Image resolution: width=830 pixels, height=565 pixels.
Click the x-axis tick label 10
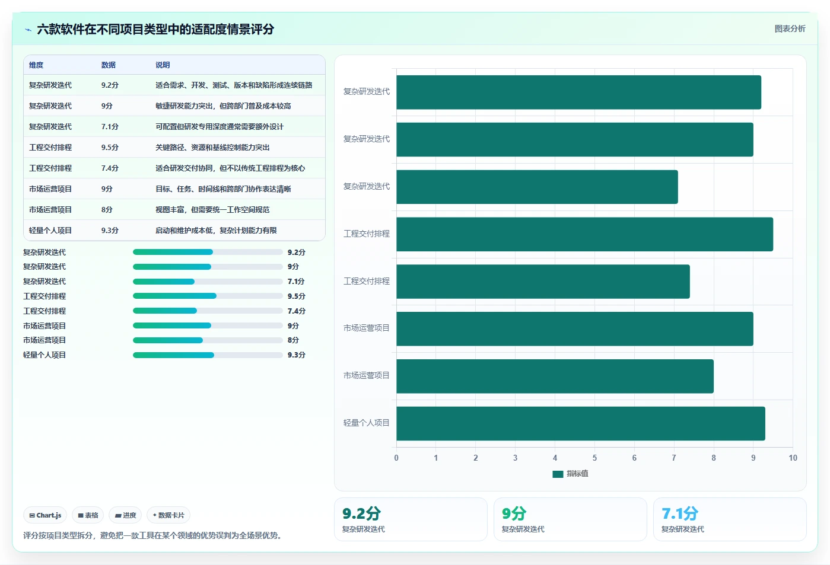coord(793,458)
